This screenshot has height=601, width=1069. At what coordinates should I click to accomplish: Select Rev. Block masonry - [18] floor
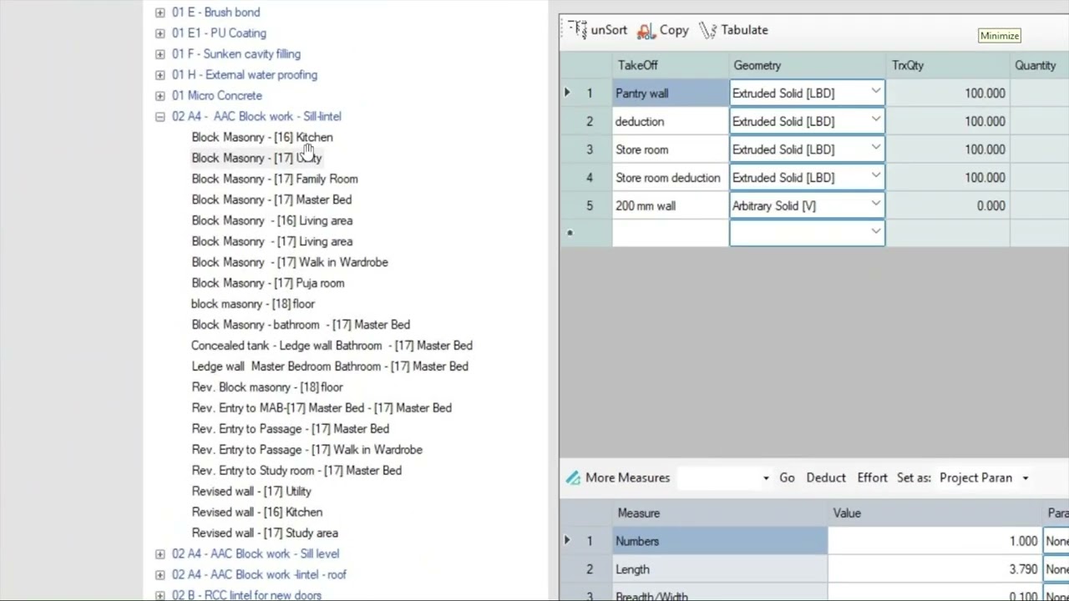[x=267, y=387]
